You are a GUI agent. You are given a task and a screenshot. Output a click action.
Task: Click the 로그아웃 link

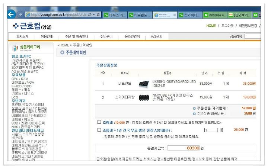(227, 26)
